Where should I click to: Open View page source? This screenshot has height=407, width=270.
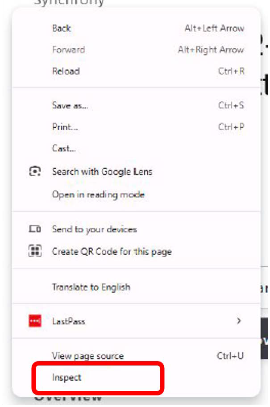click(x=88, y=356)
